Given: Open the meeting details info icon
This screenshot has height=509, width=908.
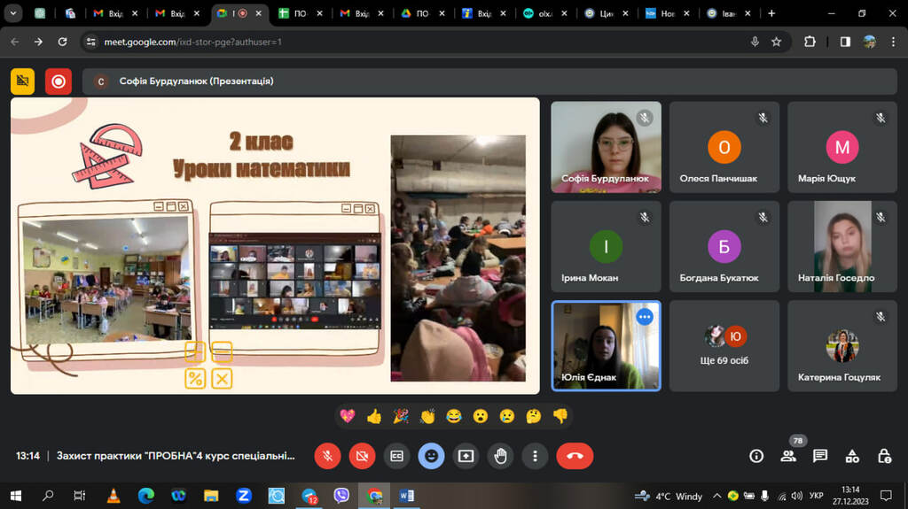Looking at the screenshot, I should [x=756, y=456].
